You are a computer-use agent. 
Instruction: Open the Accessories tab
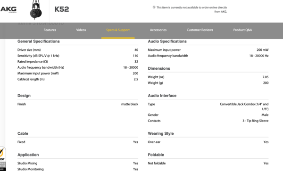(x=158, y=30)
